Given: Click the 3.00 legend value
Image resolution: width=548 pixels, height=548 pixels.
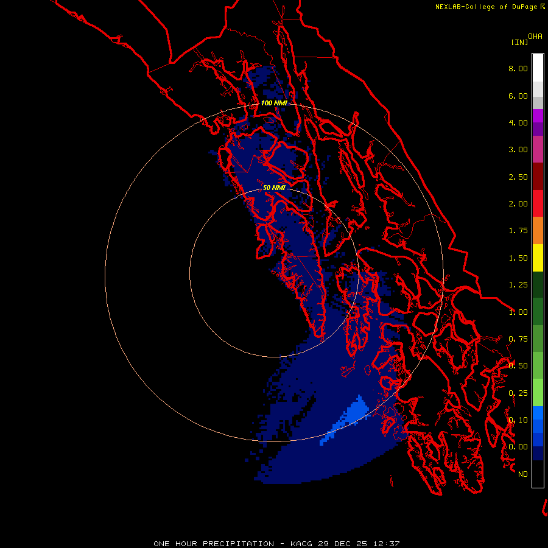Looking at the screenshot, I should tap(518, 150).
